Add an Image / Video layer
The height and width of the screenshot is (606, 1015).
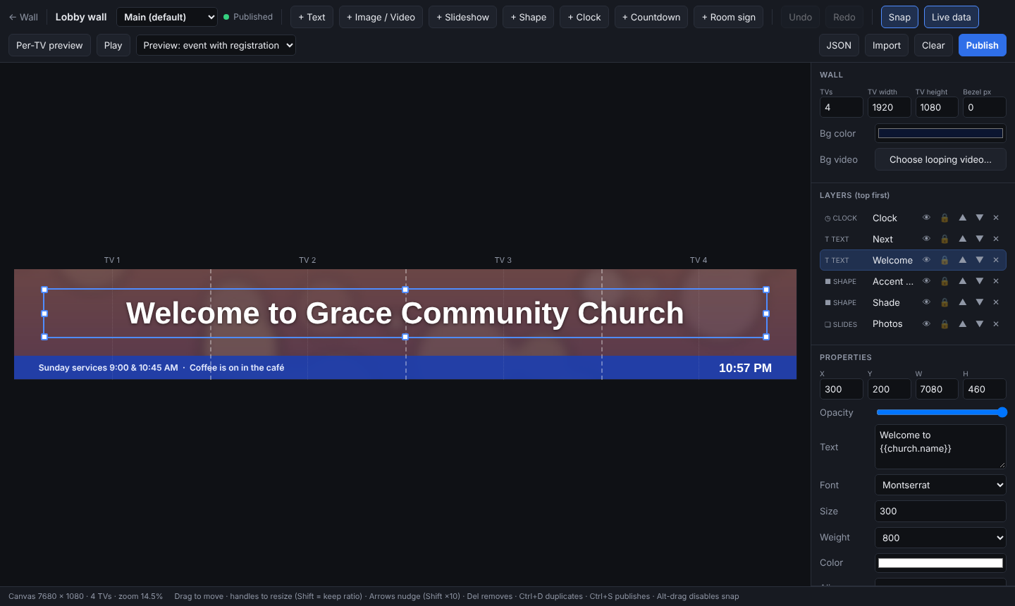(x=381, y=17)
